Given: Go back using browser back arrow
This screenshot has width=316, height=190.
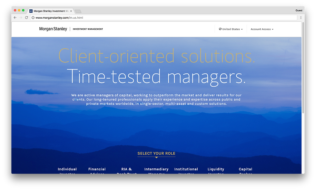Looking at the screenshot, I should tap(15, 17).
